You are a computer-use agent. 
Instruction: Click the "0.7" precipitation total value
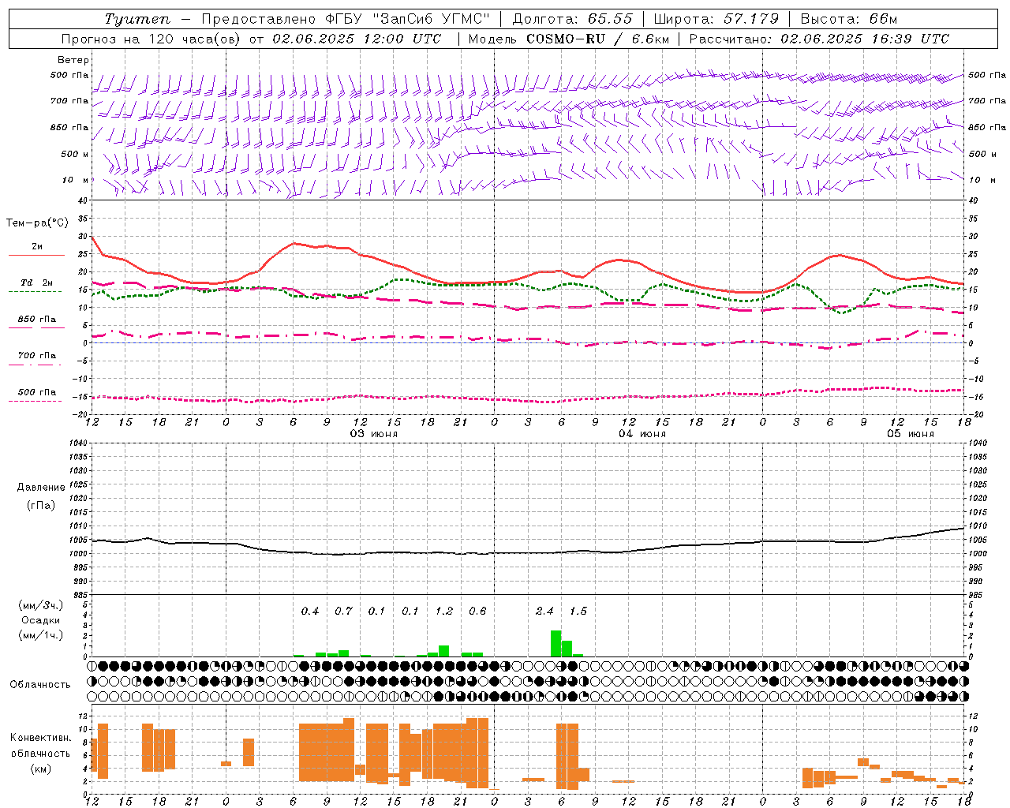pos(343,611)
